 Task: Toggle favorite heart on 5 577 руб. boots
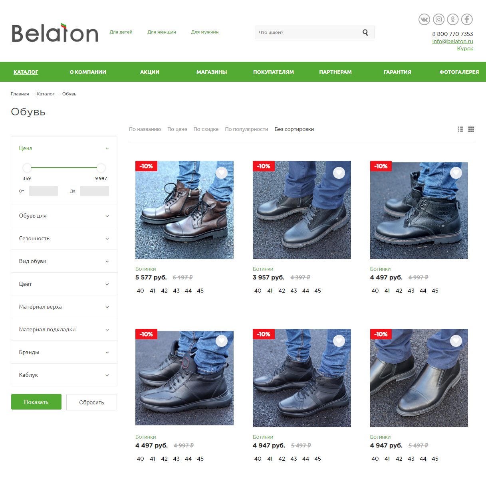pyautogui.click(x=222, y=172)
